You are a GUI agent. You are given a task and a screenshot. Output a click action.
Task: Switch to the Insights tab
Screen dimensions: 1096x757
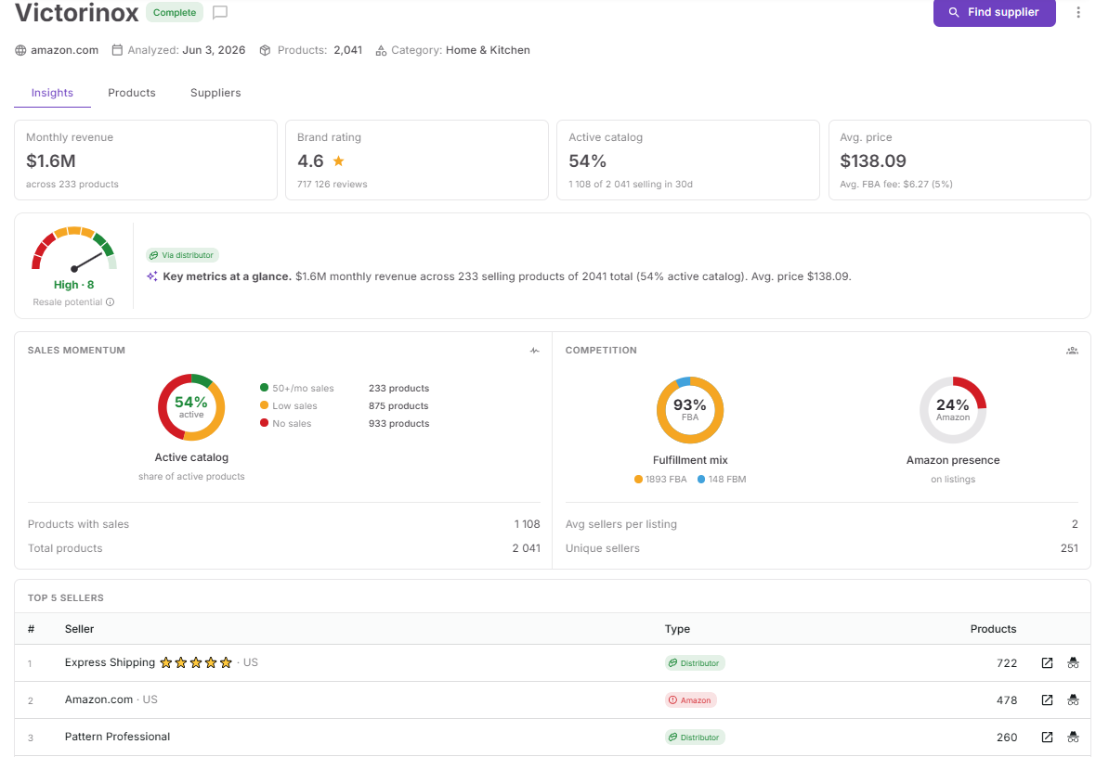(x=52, y=93)
